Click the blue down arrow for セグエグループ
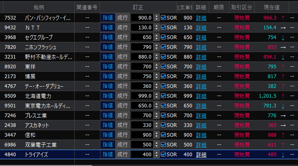 [x=283, y=37]
